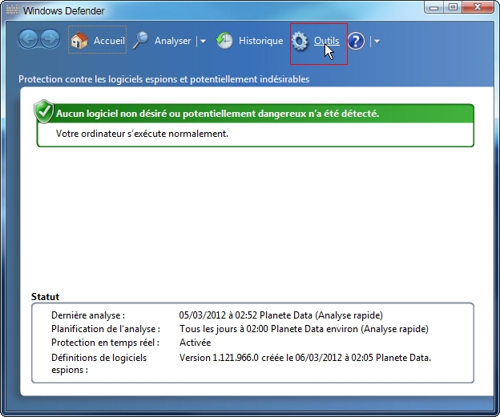Image resolution: width=500 pixels, height=417 pixels.
Task: Click the 'Planification de l'analyse :' label
Action: (106, 329)
